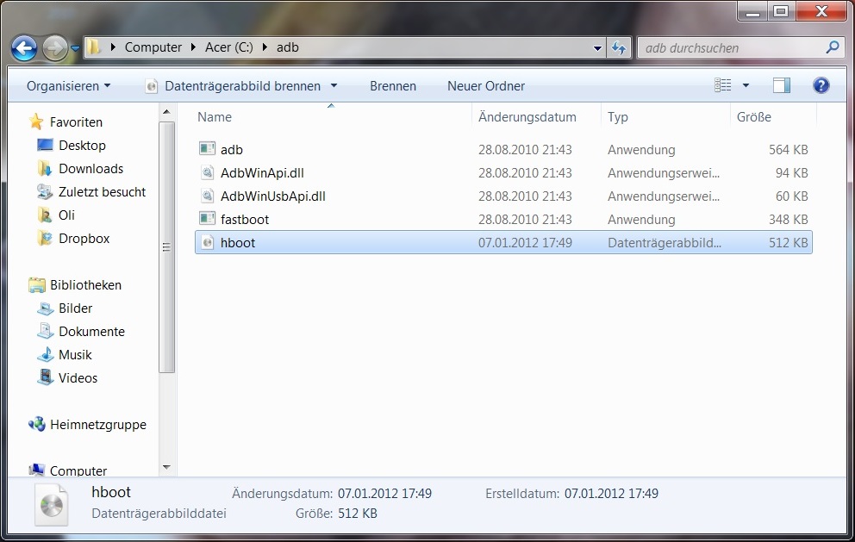The width and height of the screenshot is (855, 542).
Task: Click the navigation pane scroll-down arrow
Action: (166, 467)
